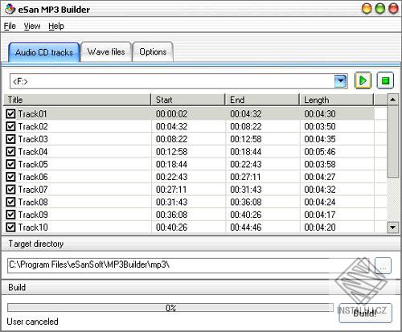402x332 pixels.
Task: Close the window with red button
Action: click(x=393, y=9)
